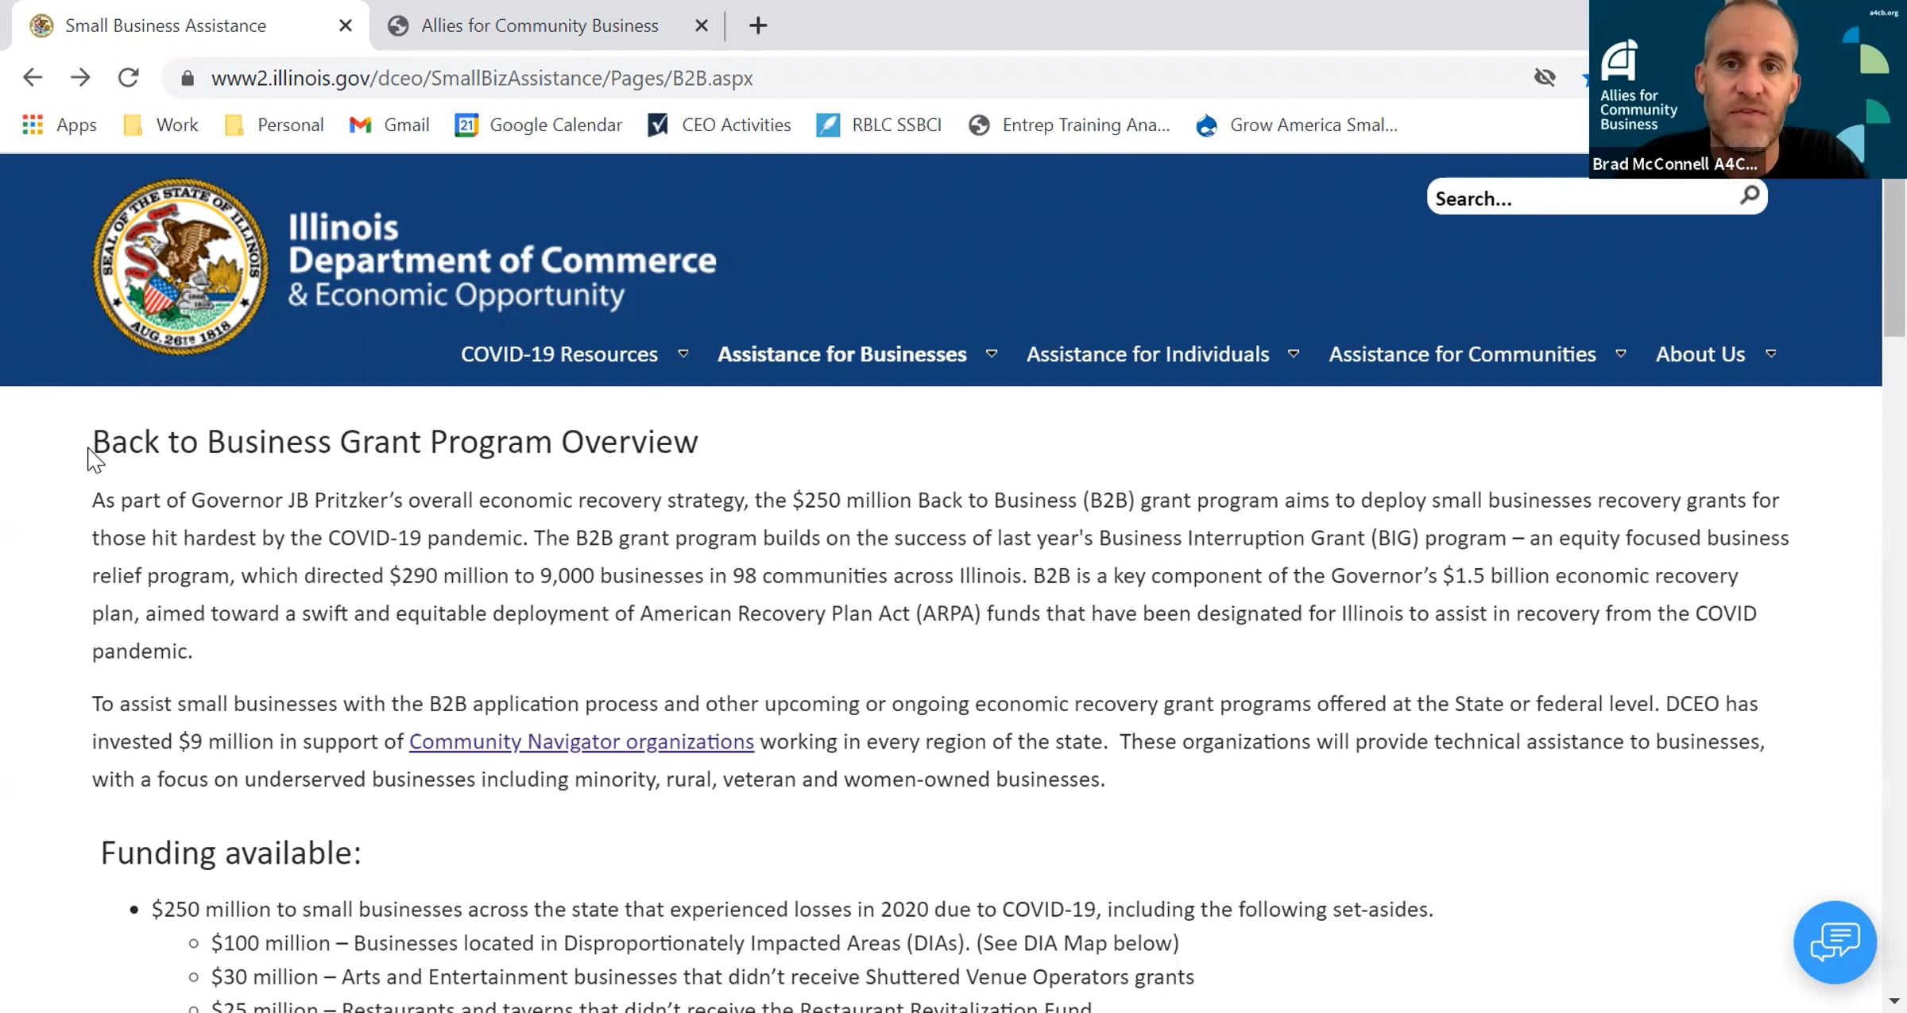This screenshot has width=1907, height=1013.
Task: Open the chat bubble widget
Action: tap(1835, 942)
